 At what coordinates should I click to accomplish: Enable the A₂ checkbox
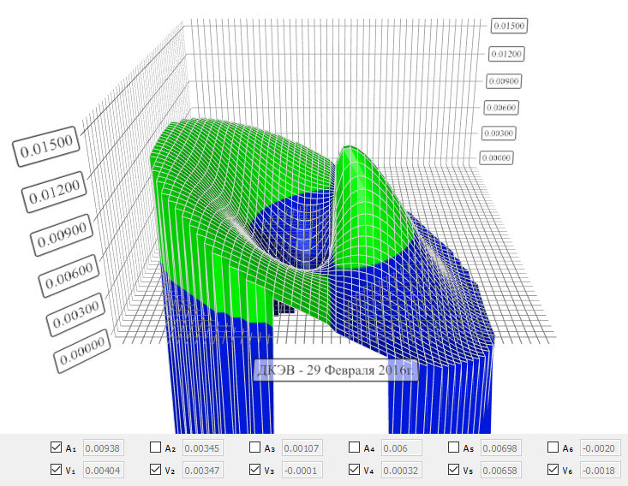156,447
